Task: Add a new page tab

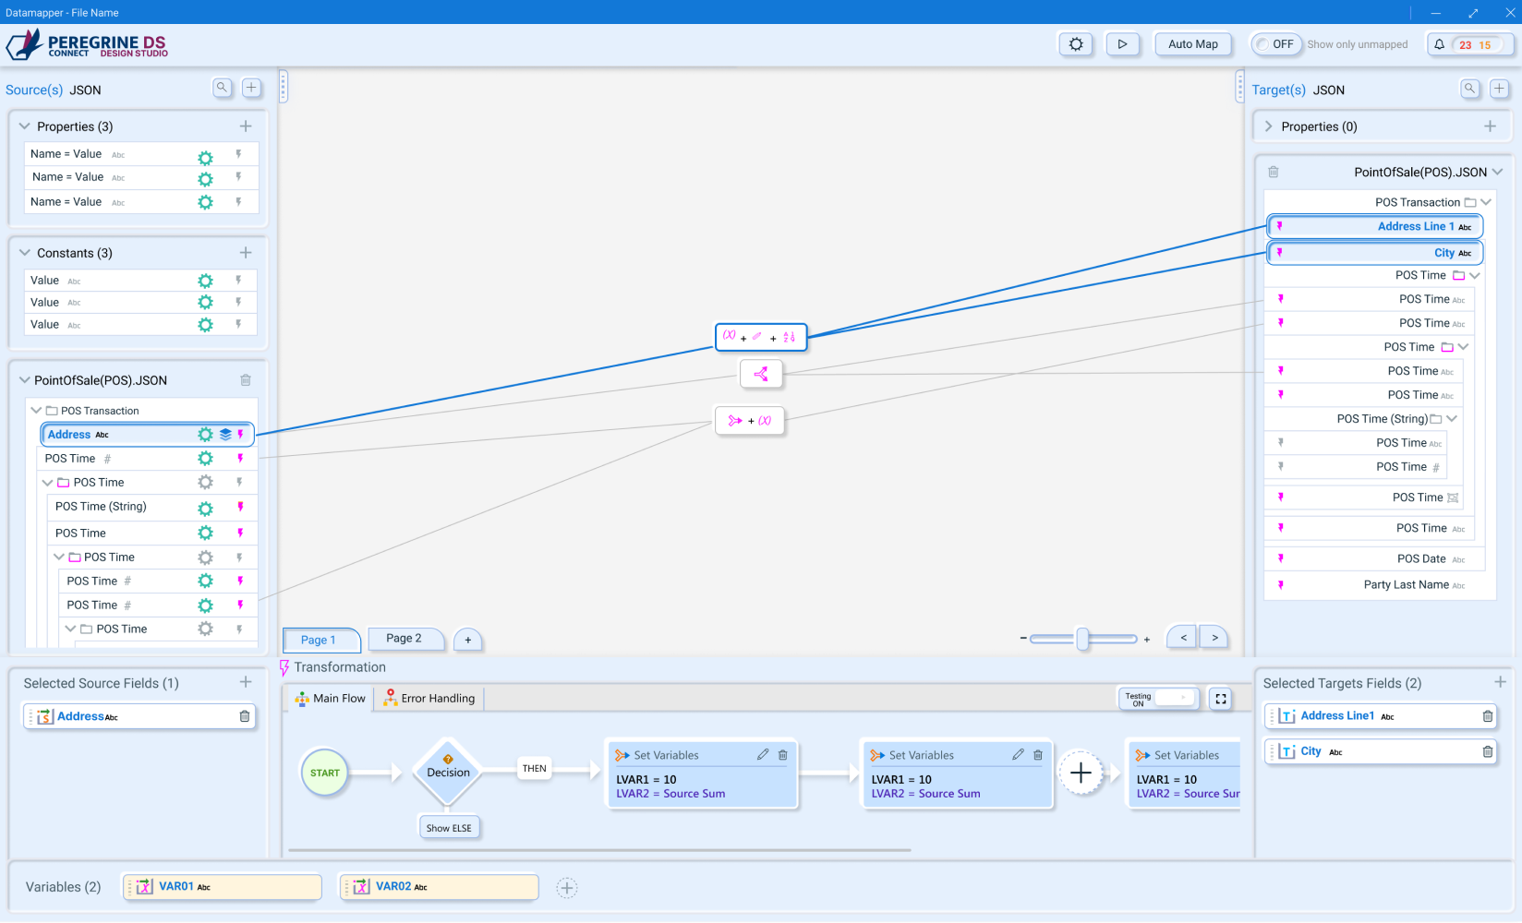Action: click(468, 640)
